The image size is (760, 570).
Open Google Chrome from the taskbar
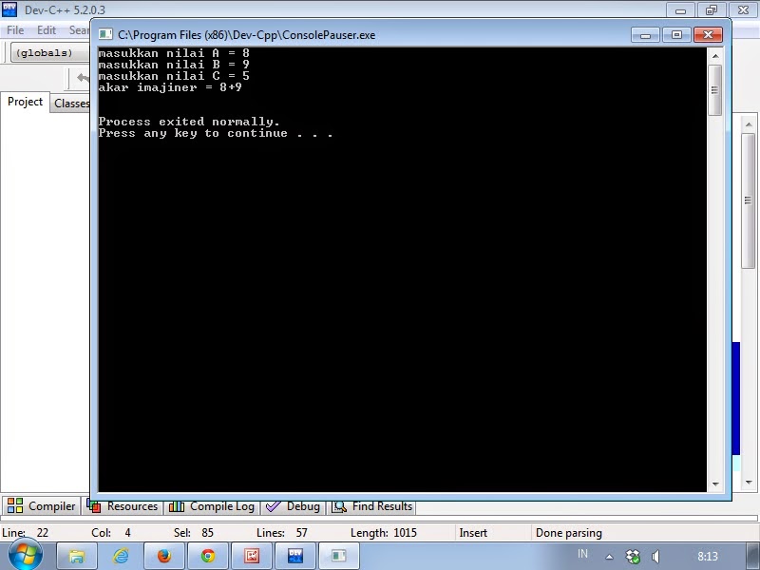tap(208, 556)
